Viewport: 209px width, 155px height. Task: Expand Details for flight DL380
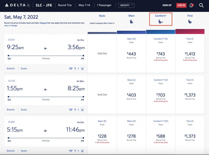[x=11, y=151]
